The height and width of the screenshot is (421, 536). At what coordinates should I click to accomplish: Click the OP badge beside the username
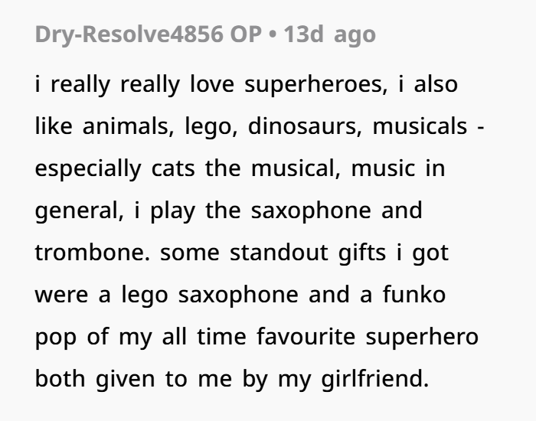click(246, 36)
